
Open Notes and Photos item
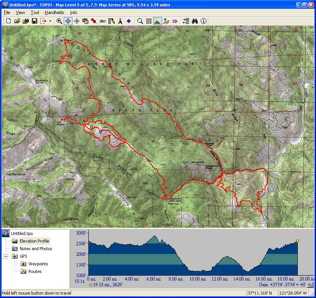(36, 249)
